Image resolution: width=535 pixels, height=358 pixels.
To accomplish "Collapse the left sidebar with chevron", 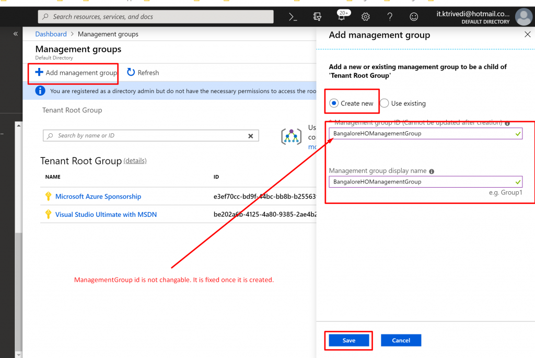I will [15, 33].
